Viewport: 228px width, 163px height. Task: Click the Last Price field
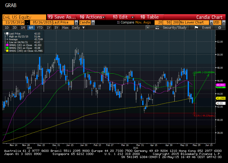coord(63,23)
